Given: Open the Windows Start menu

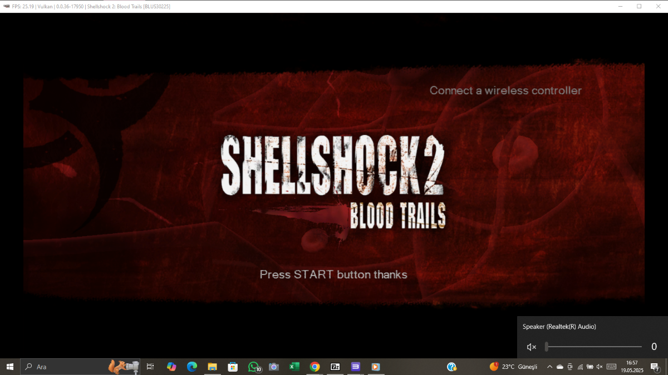Looking at the screenshot, I should pyautogui.click(x=10, y=367).
